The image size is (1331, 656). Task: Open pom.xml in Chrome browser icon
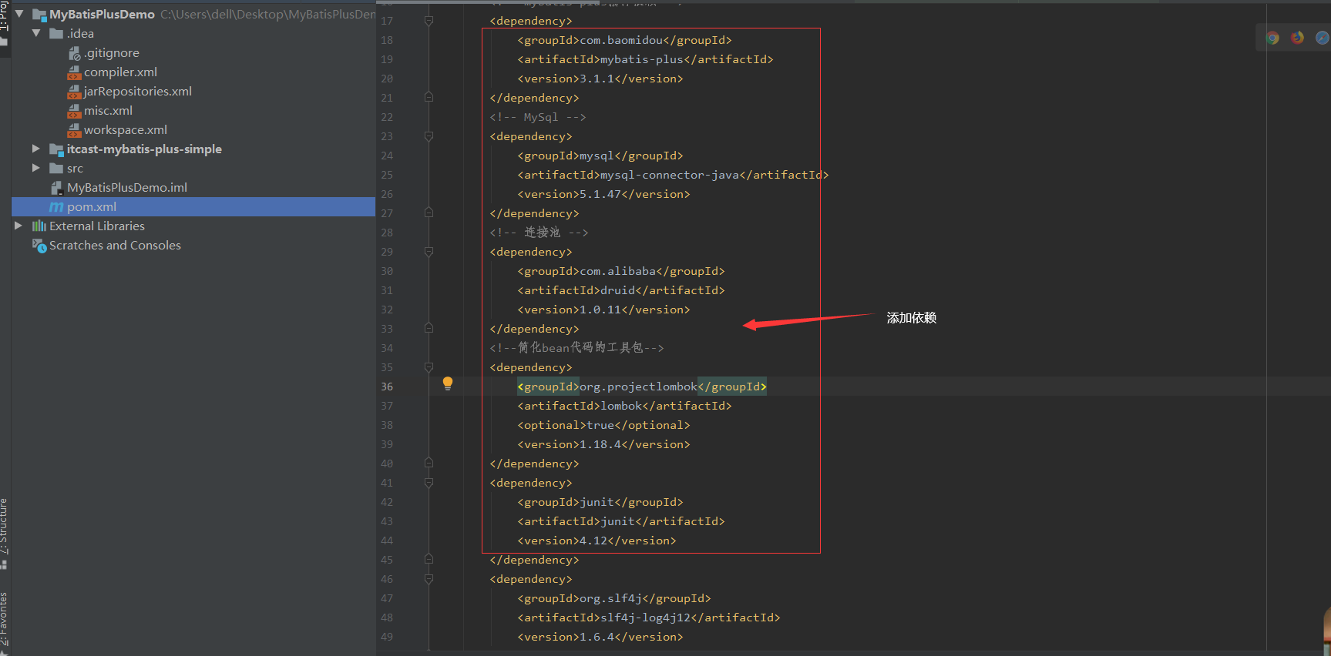coord(1273,38)
